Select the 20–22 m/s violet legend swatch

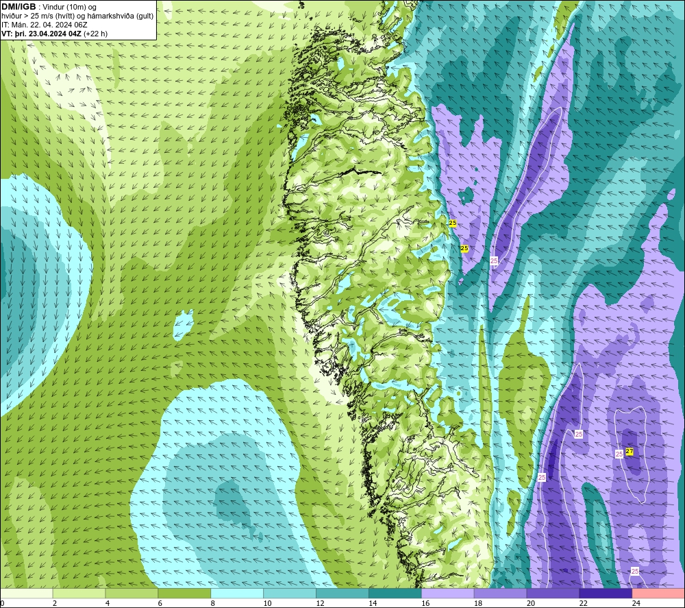[553, 593]
